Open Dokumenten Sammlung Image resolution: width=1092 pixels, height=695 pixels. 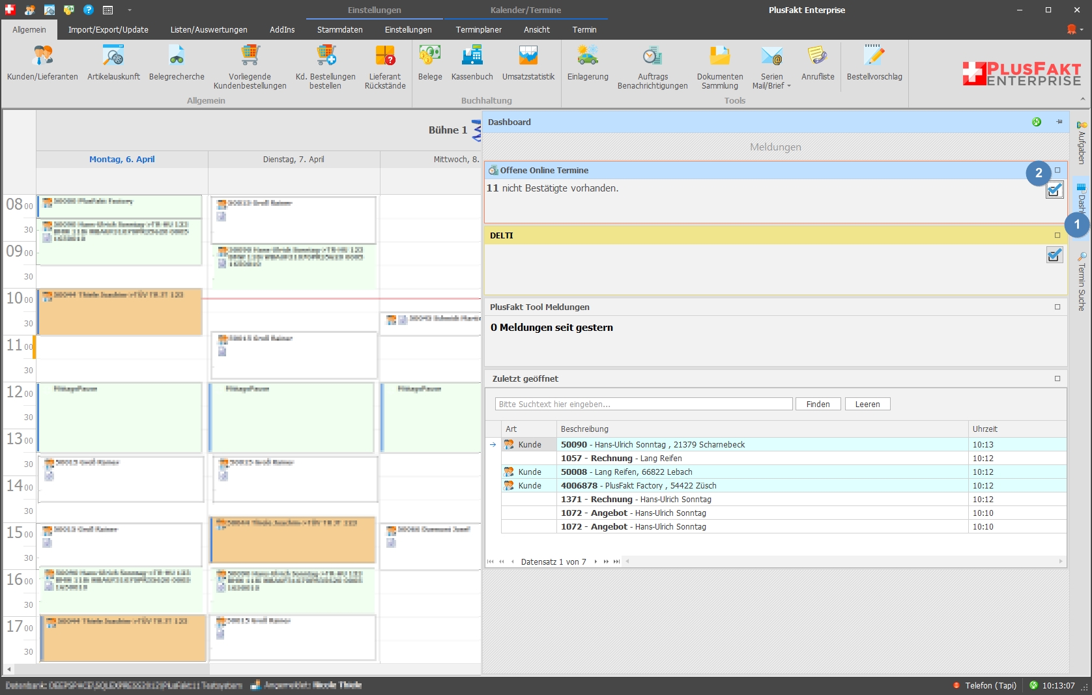720,66
